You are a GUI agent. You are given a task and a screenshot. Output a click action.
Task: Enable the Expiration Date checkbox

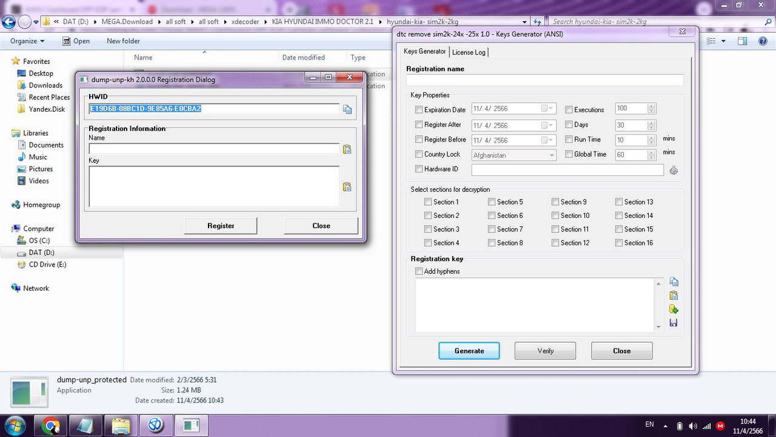[x=419, y=110]
